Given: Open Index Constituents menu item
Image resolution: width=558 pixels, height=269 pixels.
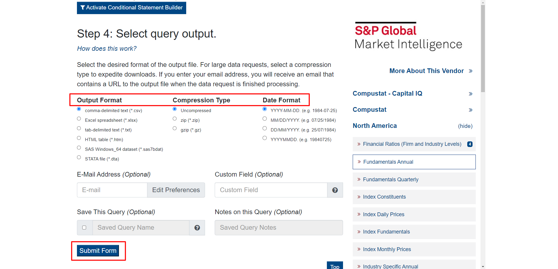Looking at the screenshot, I should click(414, 197).
